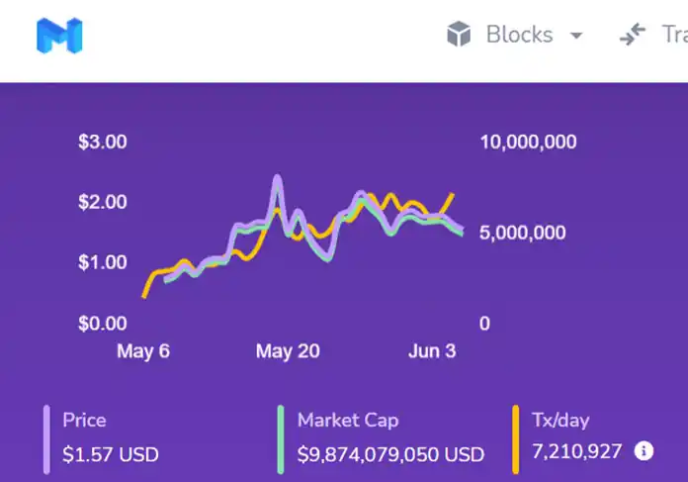The width and height of the screenshot is (688, 482).
Task: Click the 10,000,000 right axis label
Action: tap(528, 142)
